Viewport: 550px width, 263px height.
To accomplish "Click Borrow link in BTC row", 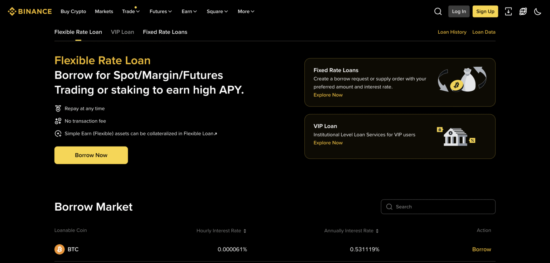I will point(482,249).
